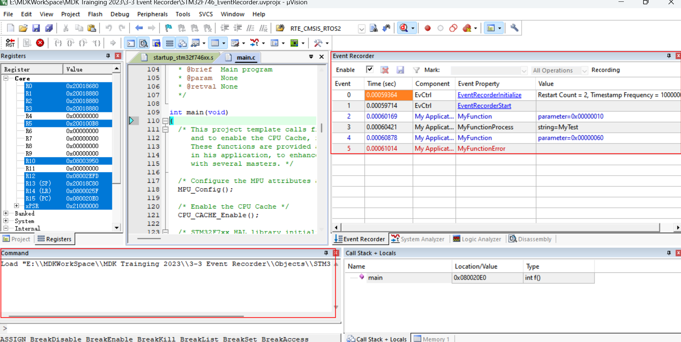
Task: Open the Peripherals menu
Action: click(x=152, y=14)
